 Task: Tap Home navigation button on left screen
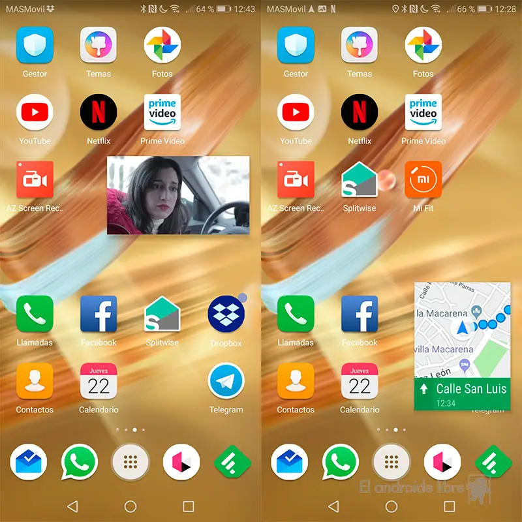pos(130,506)
